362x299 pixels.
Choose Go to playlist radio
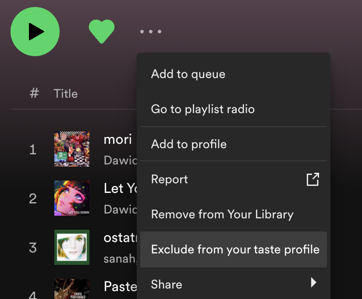coord(202,109)
